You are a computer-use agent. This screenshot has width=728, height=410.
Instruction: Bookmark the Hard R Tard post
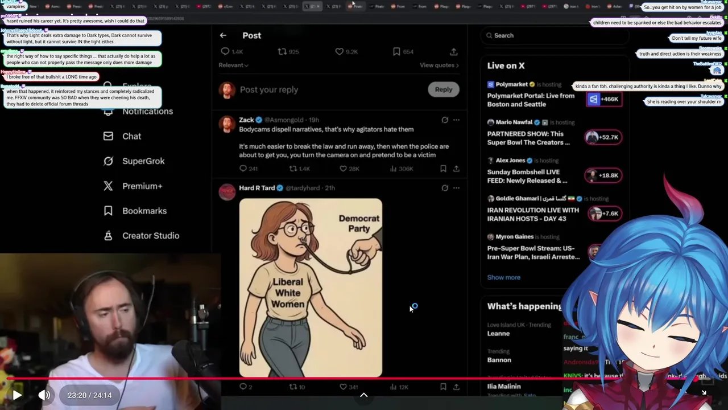(443, 387)
